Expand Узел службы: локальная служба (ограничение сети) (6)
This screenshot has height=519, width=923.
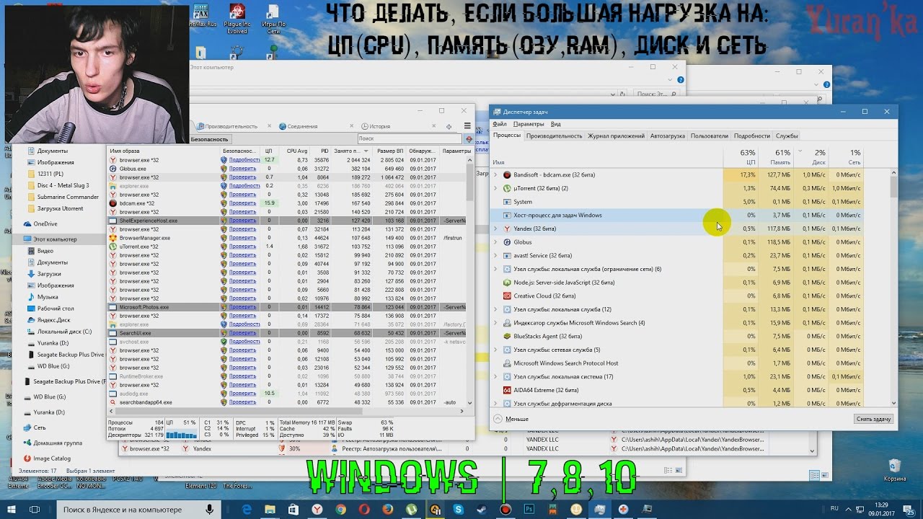(x=495, y=269)
